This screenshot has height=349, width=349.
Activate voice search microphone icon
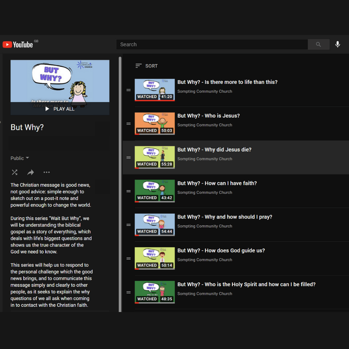337,44
